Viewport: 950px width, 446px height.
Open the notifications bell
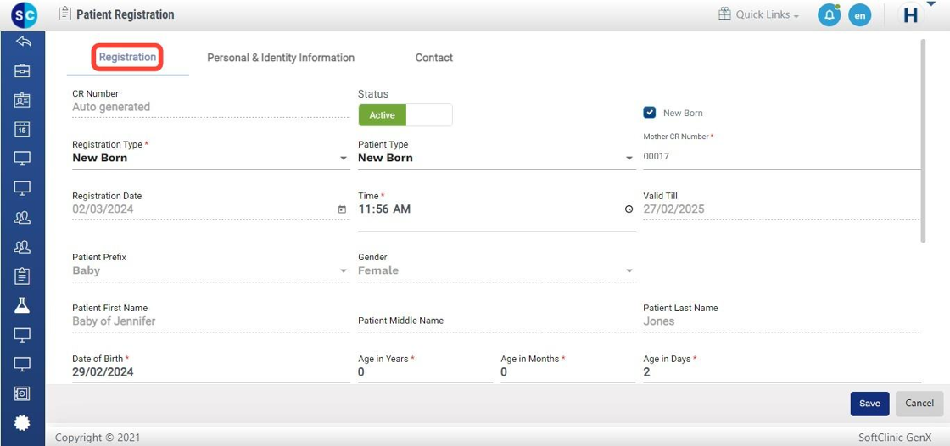click(x=829, y=15)
